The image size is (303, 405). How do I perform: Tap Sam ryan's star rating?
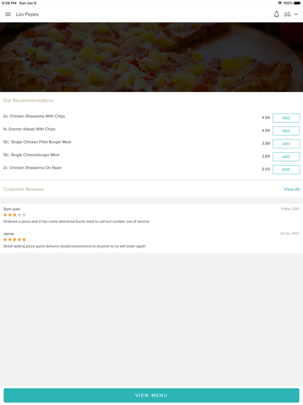pos(15,215)
